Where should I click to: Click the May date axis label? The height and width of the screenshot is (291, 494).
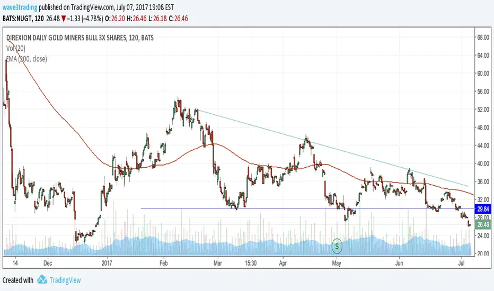pyautogui.click(x=337, y=263)
